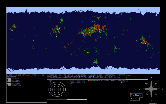Screen dimensions: 166x104
Task: Toggle the True Neut relation filter
Action: [x=123, y=81]
